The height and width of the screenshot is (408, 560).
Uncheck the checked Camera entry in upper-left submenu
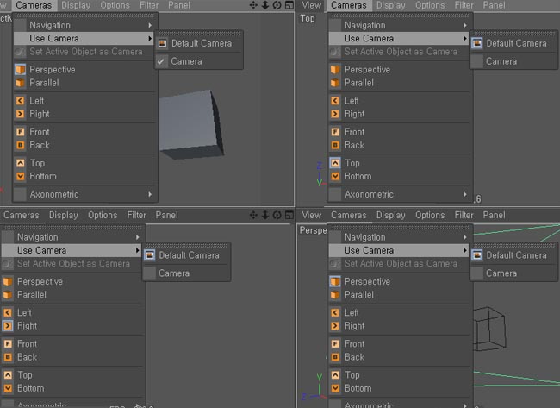pos(199,61)
